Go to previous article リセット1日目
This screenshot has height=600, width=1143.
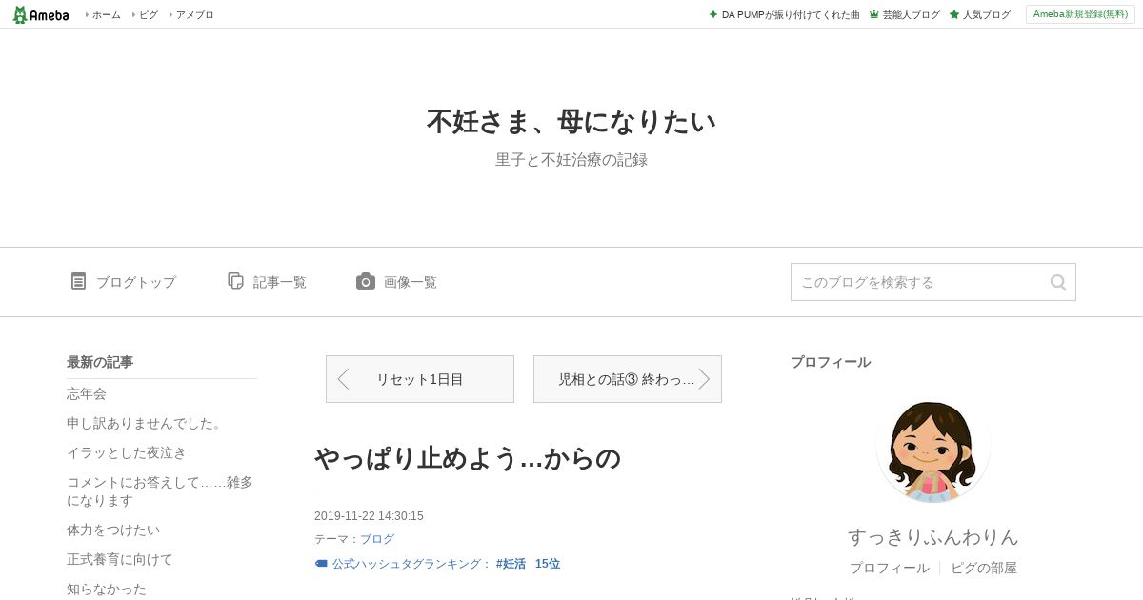point(420,379)
